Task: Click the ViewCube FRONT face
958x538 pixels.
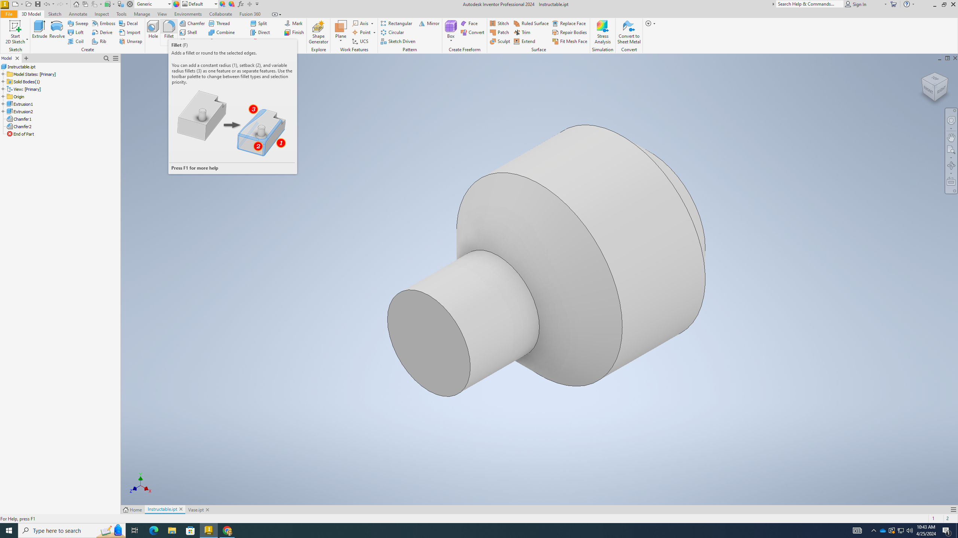Action: pos(928,90)
